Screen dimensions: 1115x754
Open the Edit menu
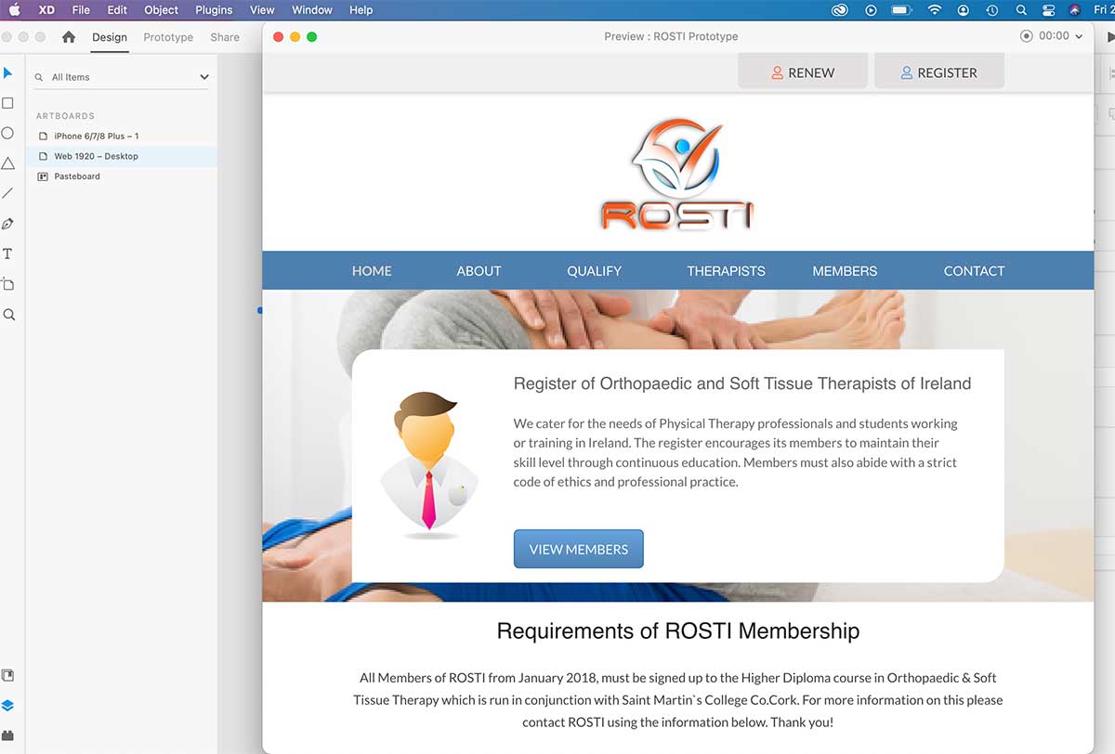(117, 10)
